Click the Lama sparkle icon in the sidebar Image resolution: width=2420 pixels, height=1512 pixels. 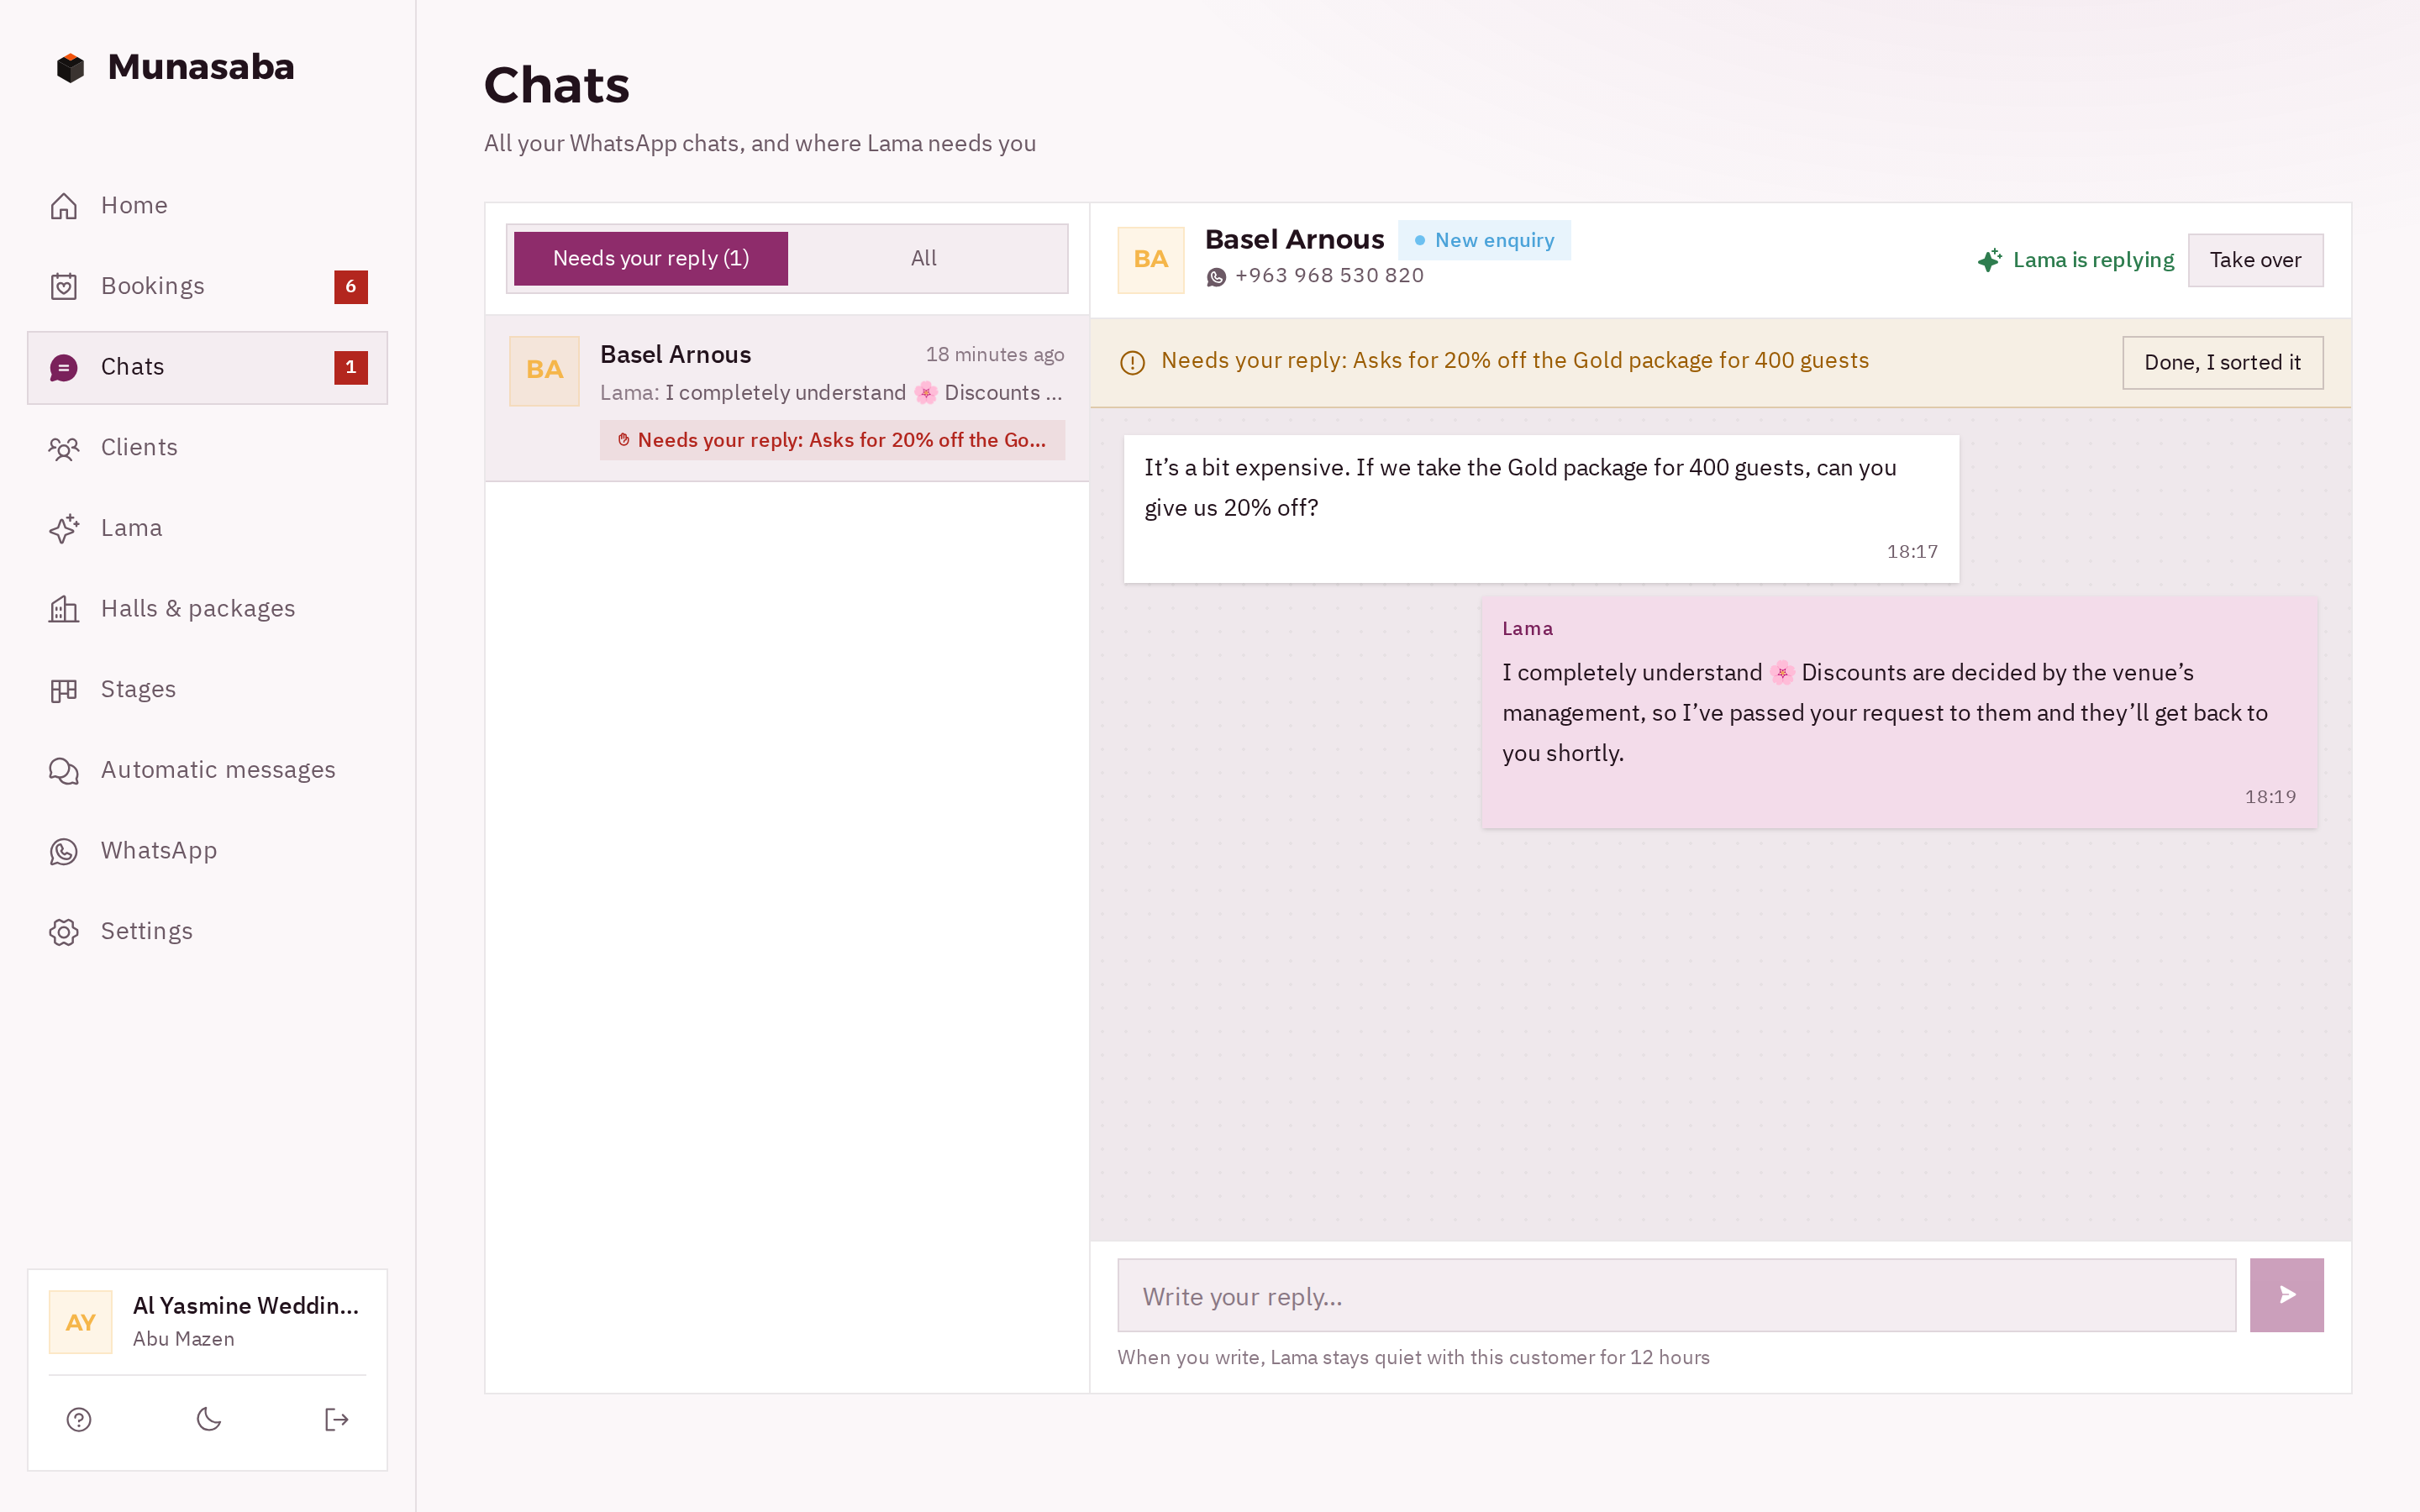click(64, 528)
